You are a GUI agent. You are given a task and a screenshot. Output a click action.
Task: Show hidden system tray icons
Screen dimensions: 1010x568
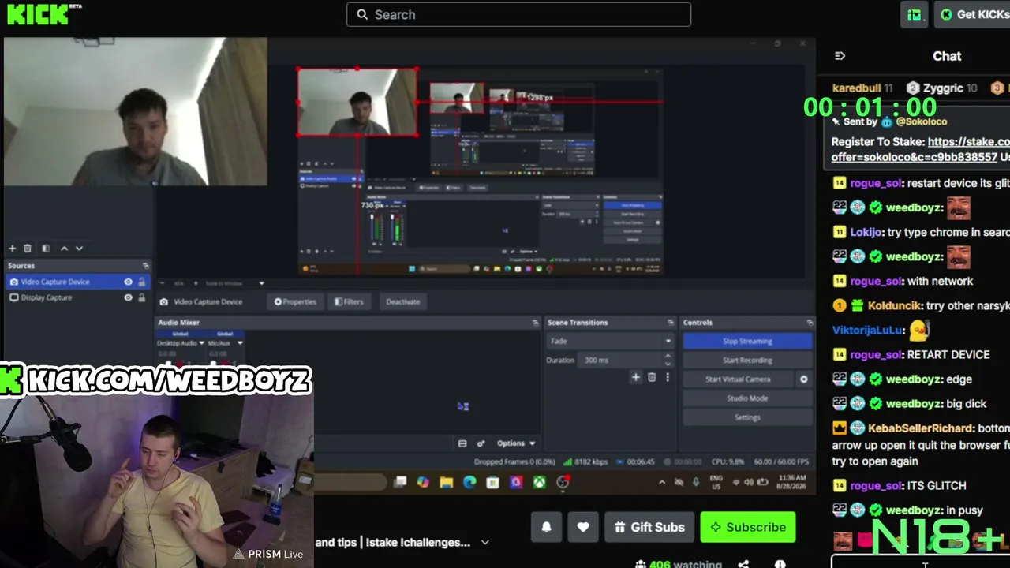pyautogui.click(x=662, y=482)
